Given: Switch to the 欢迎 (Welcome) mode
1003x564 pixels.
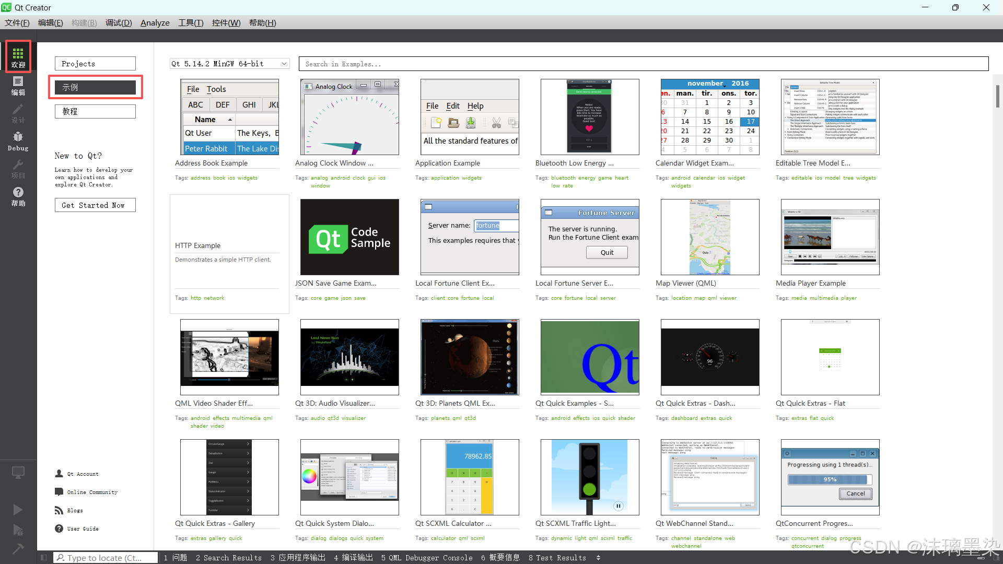Looking at the screenshot, I should [x=18, y=57].
